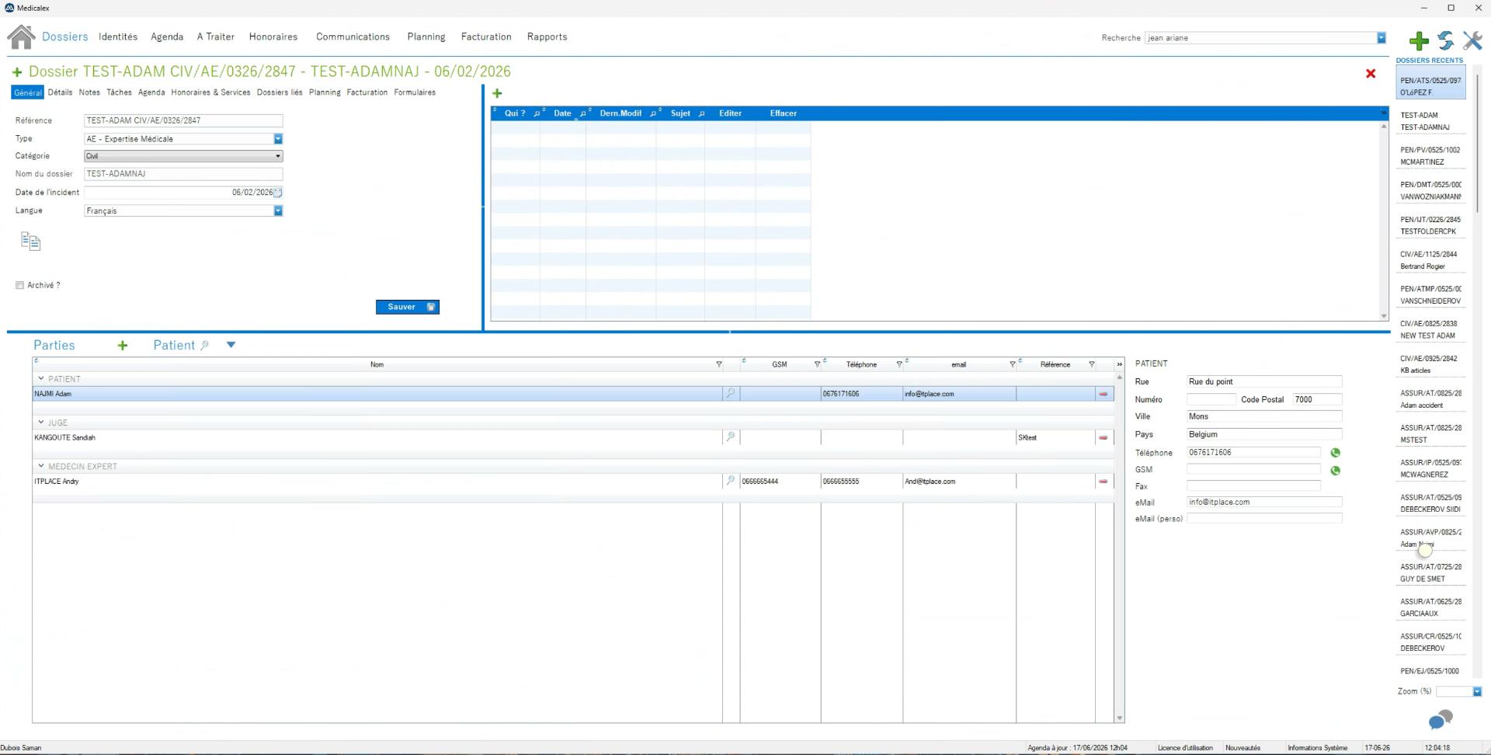The width and height of the screenshot is (1491, 755).
Task: Click the Nom du dossier input field
Action: tap(183, 174)
